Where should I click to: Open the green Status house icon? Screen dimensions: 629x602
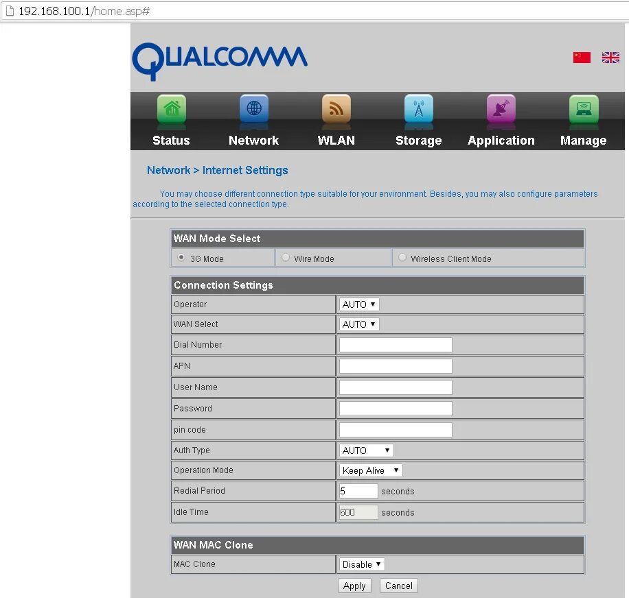[x=171, y=109]
